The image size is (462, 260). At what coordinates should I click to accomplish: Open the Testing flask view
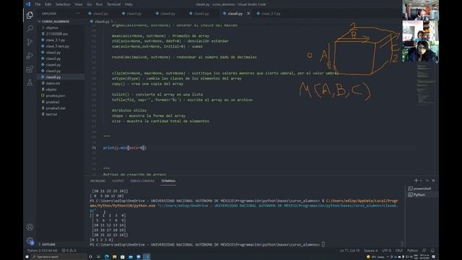(x=30, y=82)
